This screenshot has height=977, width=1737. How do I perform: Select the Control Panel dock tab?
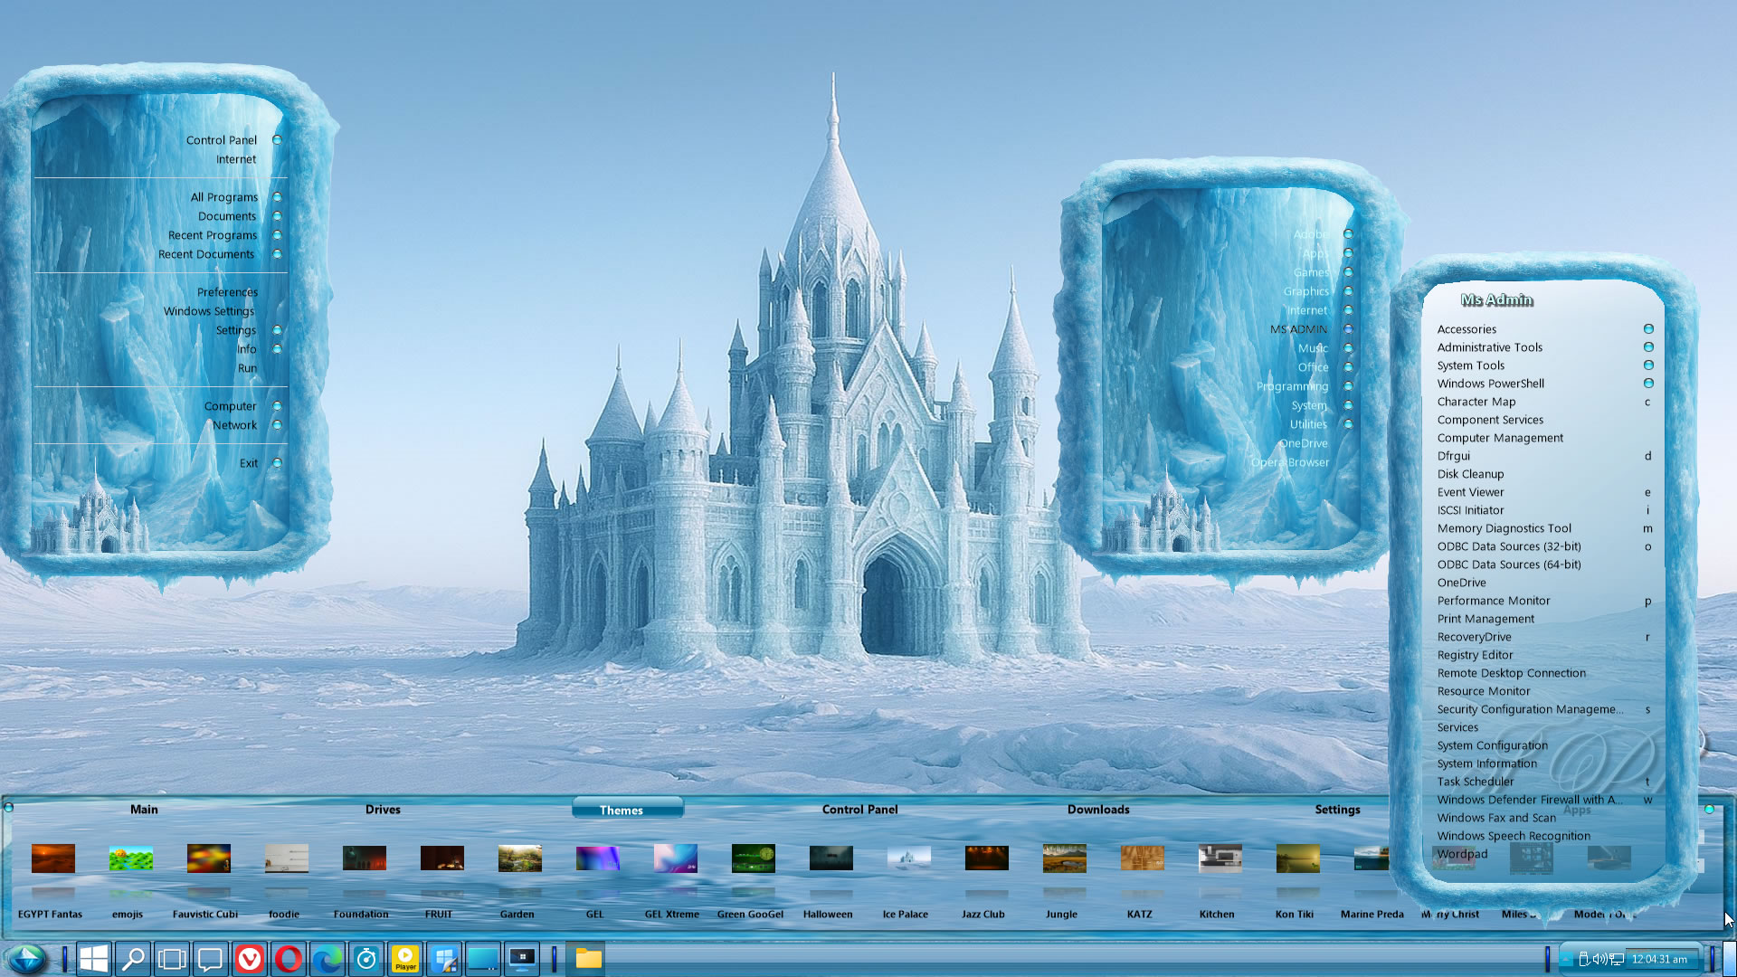859,810
